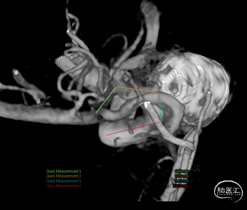
Task: Click the teal number 3 marker
Action: click(x=160, y=83)
